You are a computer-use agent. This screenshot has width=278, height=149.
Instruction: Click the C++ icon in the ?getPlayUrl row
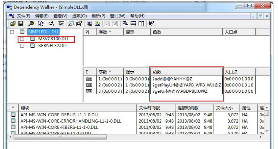tap(89, 85)
